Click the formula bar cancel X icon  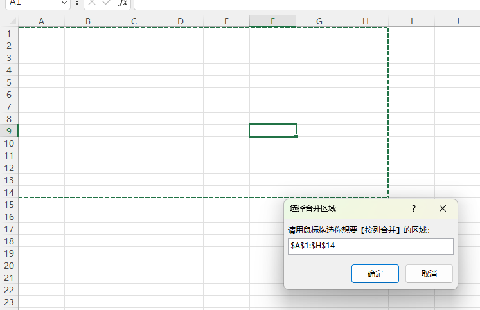tap(91, 3)
